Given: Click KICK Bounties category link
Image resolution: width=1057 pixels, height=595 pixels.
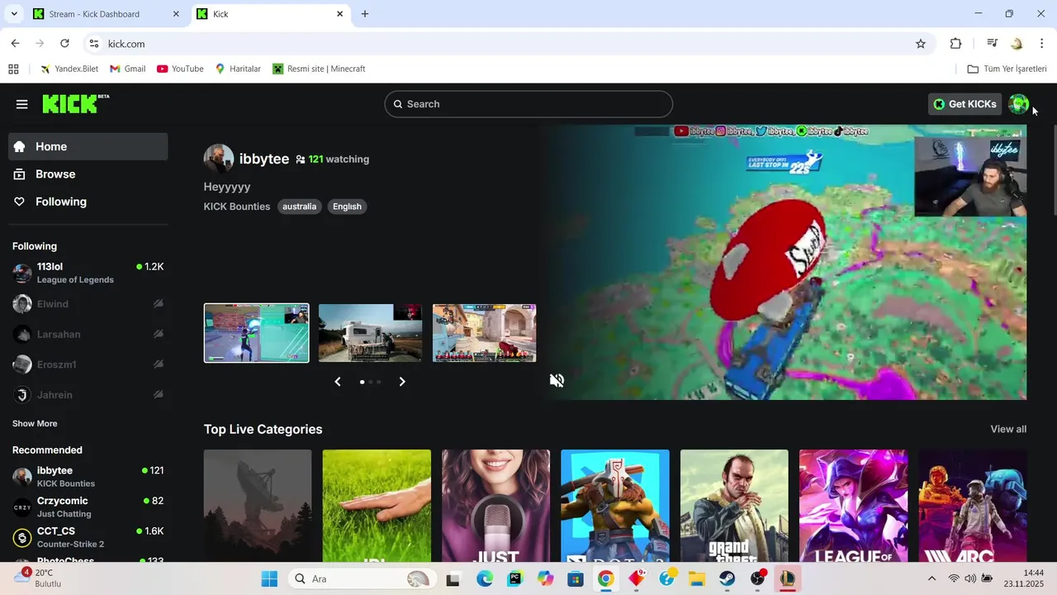Looking at the screenshot, I should (x=237, y=207).
